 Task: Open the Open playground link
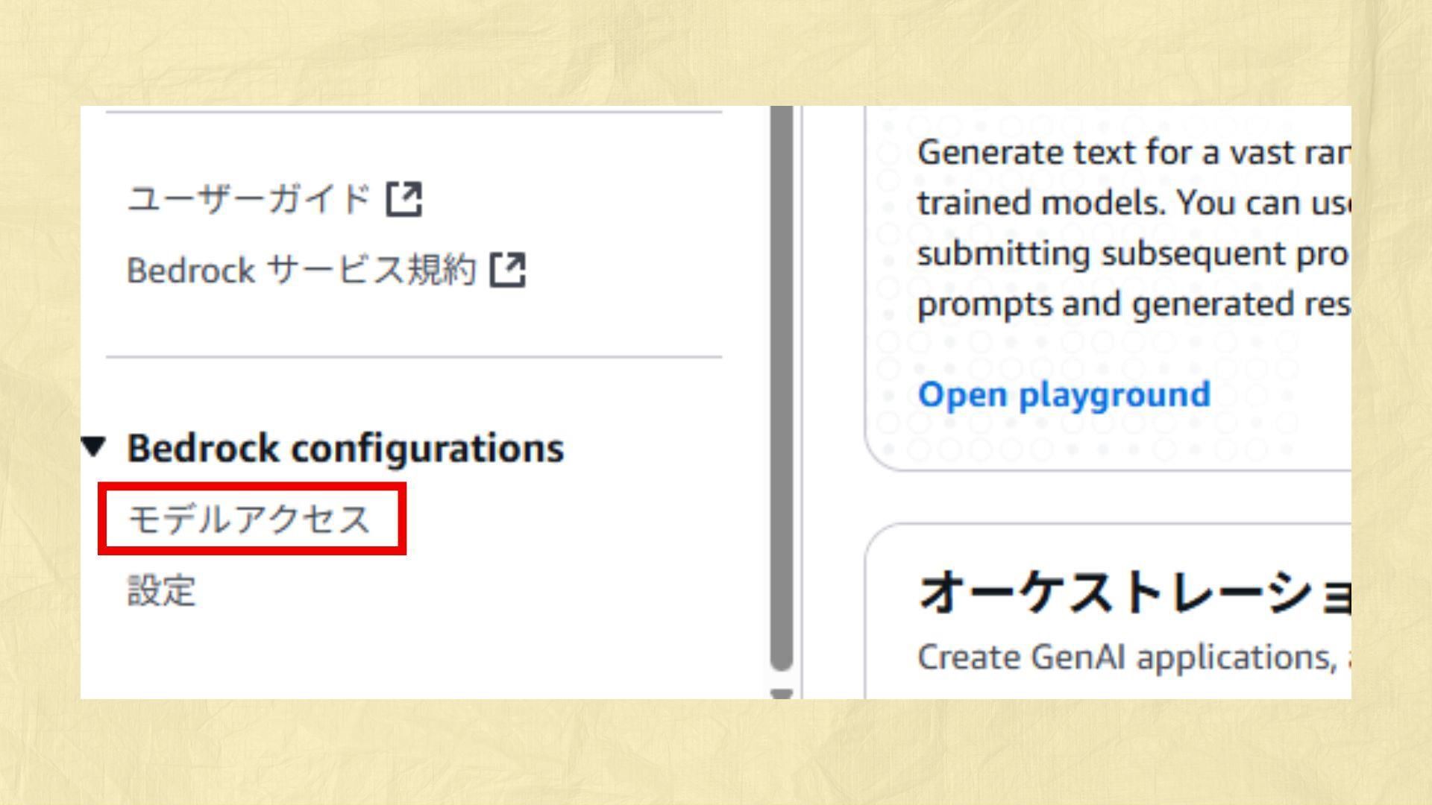tap(1064, 394)
